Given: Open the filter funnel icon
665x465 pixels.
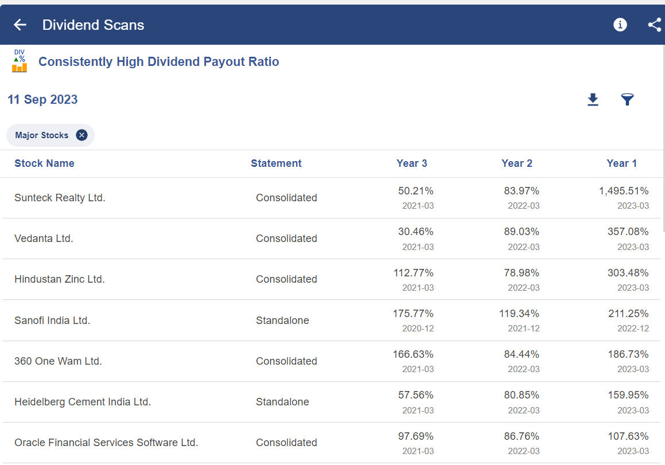Looking at the screenshot, I should (627, 100).
